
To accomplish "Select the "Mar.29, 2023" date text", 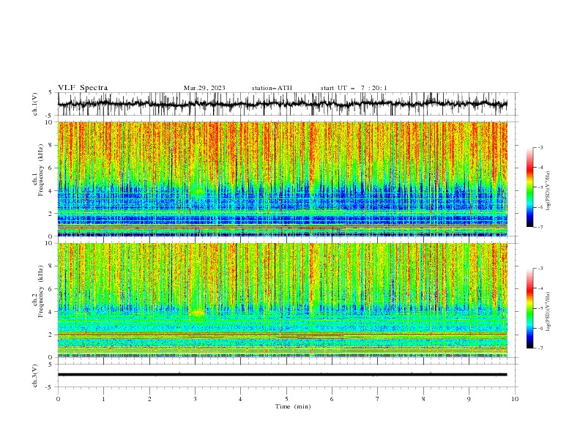I will click(x=204, y=88).
